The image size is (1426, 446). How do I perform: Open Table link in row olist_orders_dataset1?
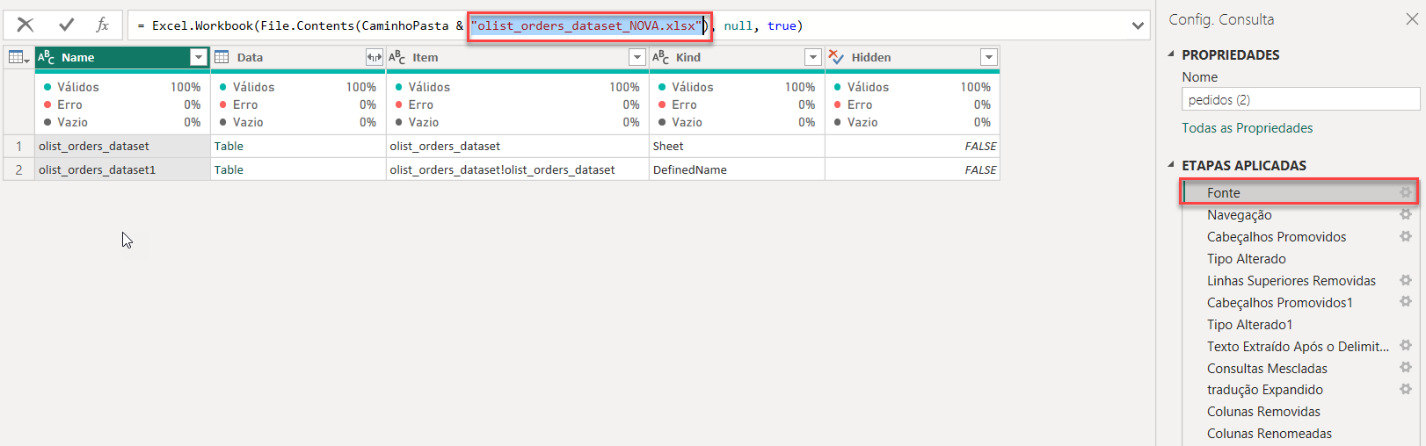[229, 169]
